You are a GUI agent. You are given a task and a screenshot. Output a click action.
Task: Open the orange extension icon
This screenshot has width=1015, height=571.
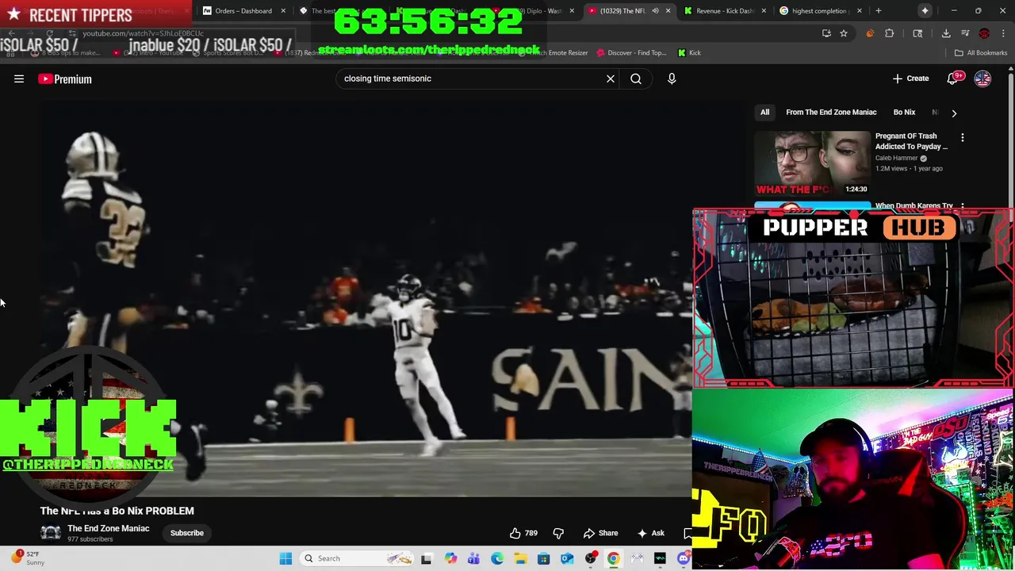870,33
